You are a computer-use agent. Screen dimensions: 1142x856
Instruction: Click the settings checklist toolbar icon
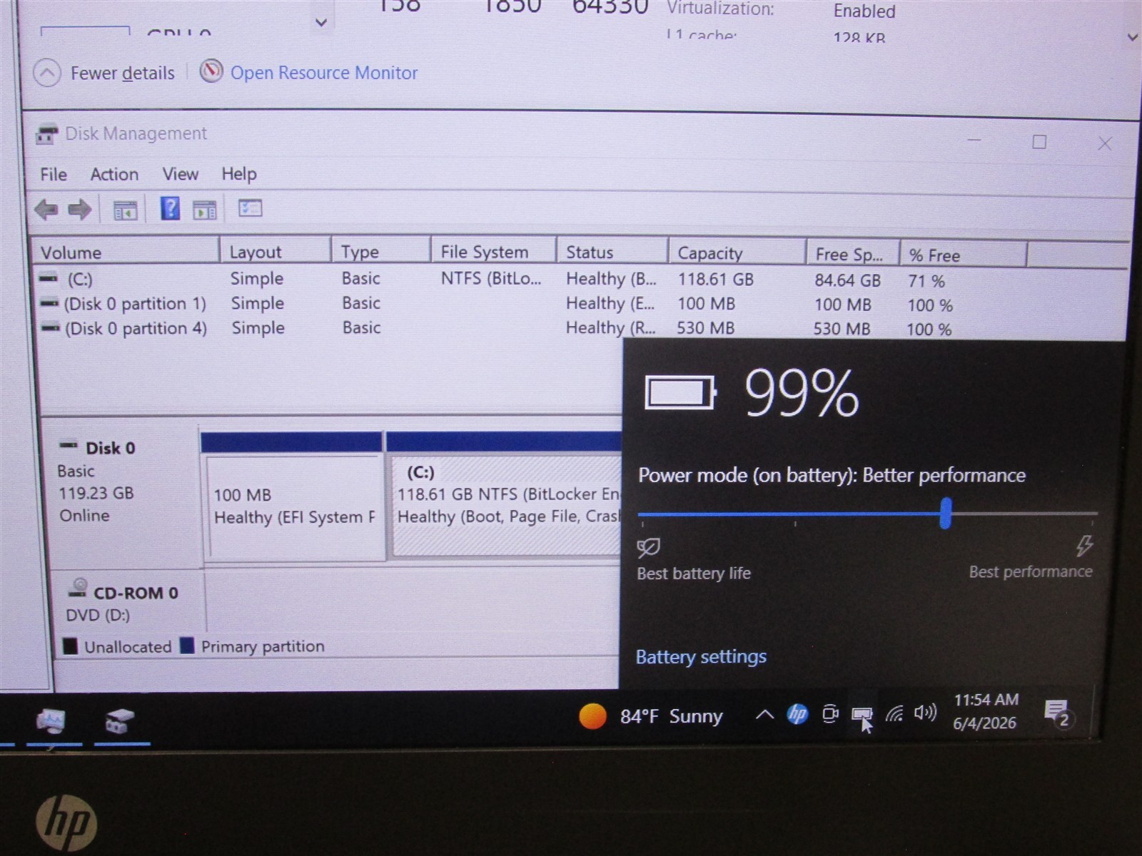point(250,208)
